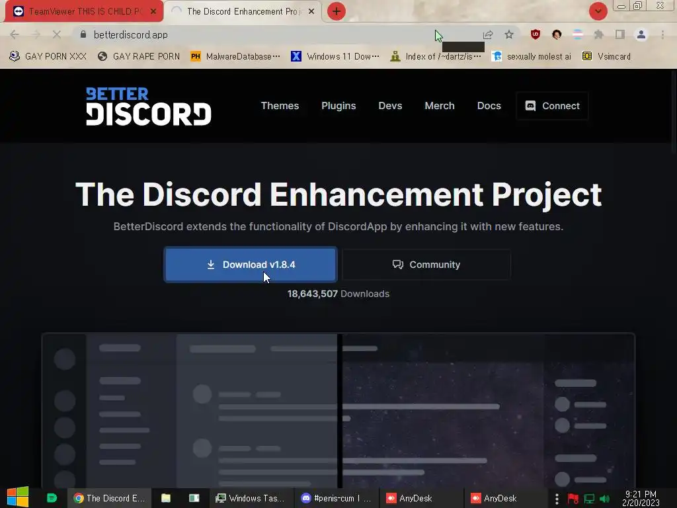Screen dimensions: 677x508
Task: Open the Windows Start button
Action: click(18, 497)
